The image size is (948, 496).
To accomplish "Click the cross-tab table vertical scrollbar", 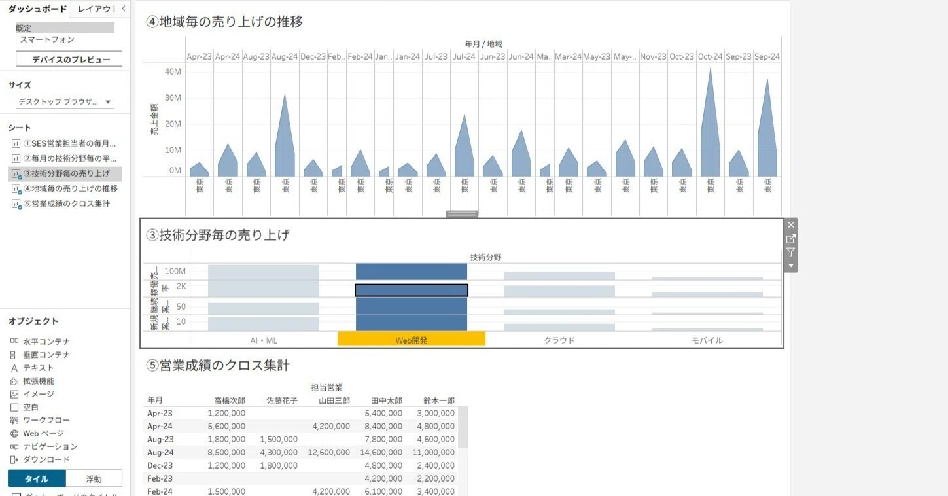I will tap(463, 427).
